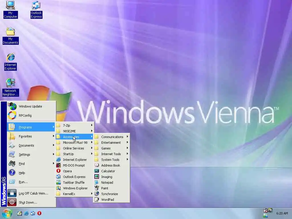Expand the Microsoft Plus! 98 submenu arrow
Viewport: 292px width, 219px height.
click(92, 142)
